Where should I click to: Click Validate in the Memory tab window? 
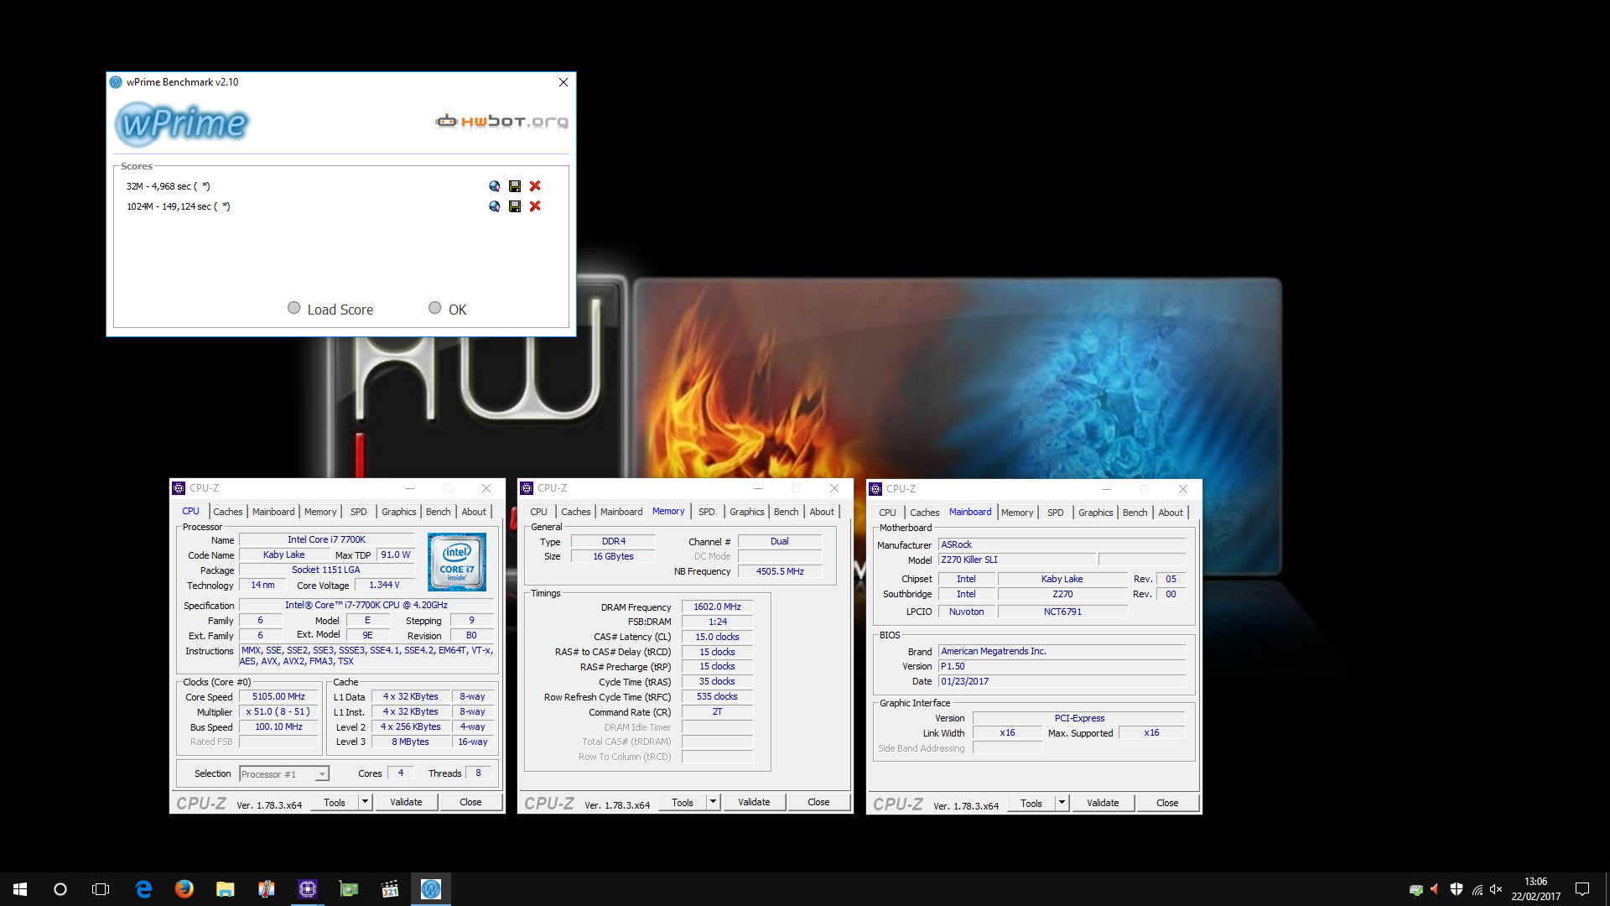click(x=754, y=802)
